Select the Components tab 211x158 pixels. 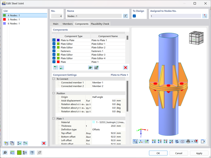point(82,24)
